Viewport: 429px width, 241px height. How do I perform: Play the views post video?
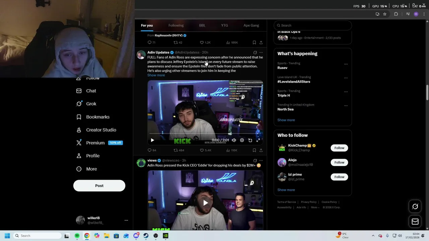205,203
